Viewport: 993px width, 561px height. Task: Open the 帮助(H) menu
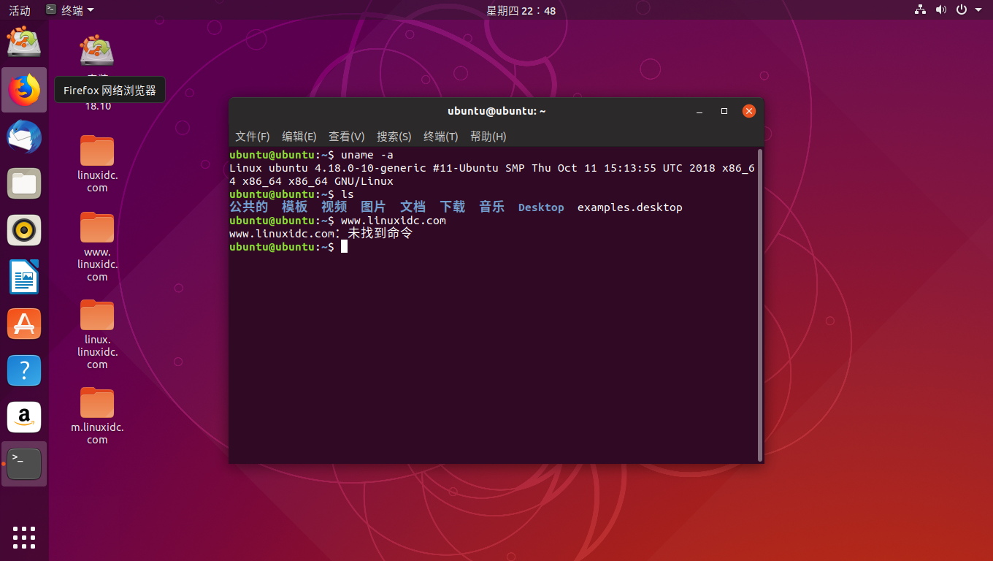[488, 137]
